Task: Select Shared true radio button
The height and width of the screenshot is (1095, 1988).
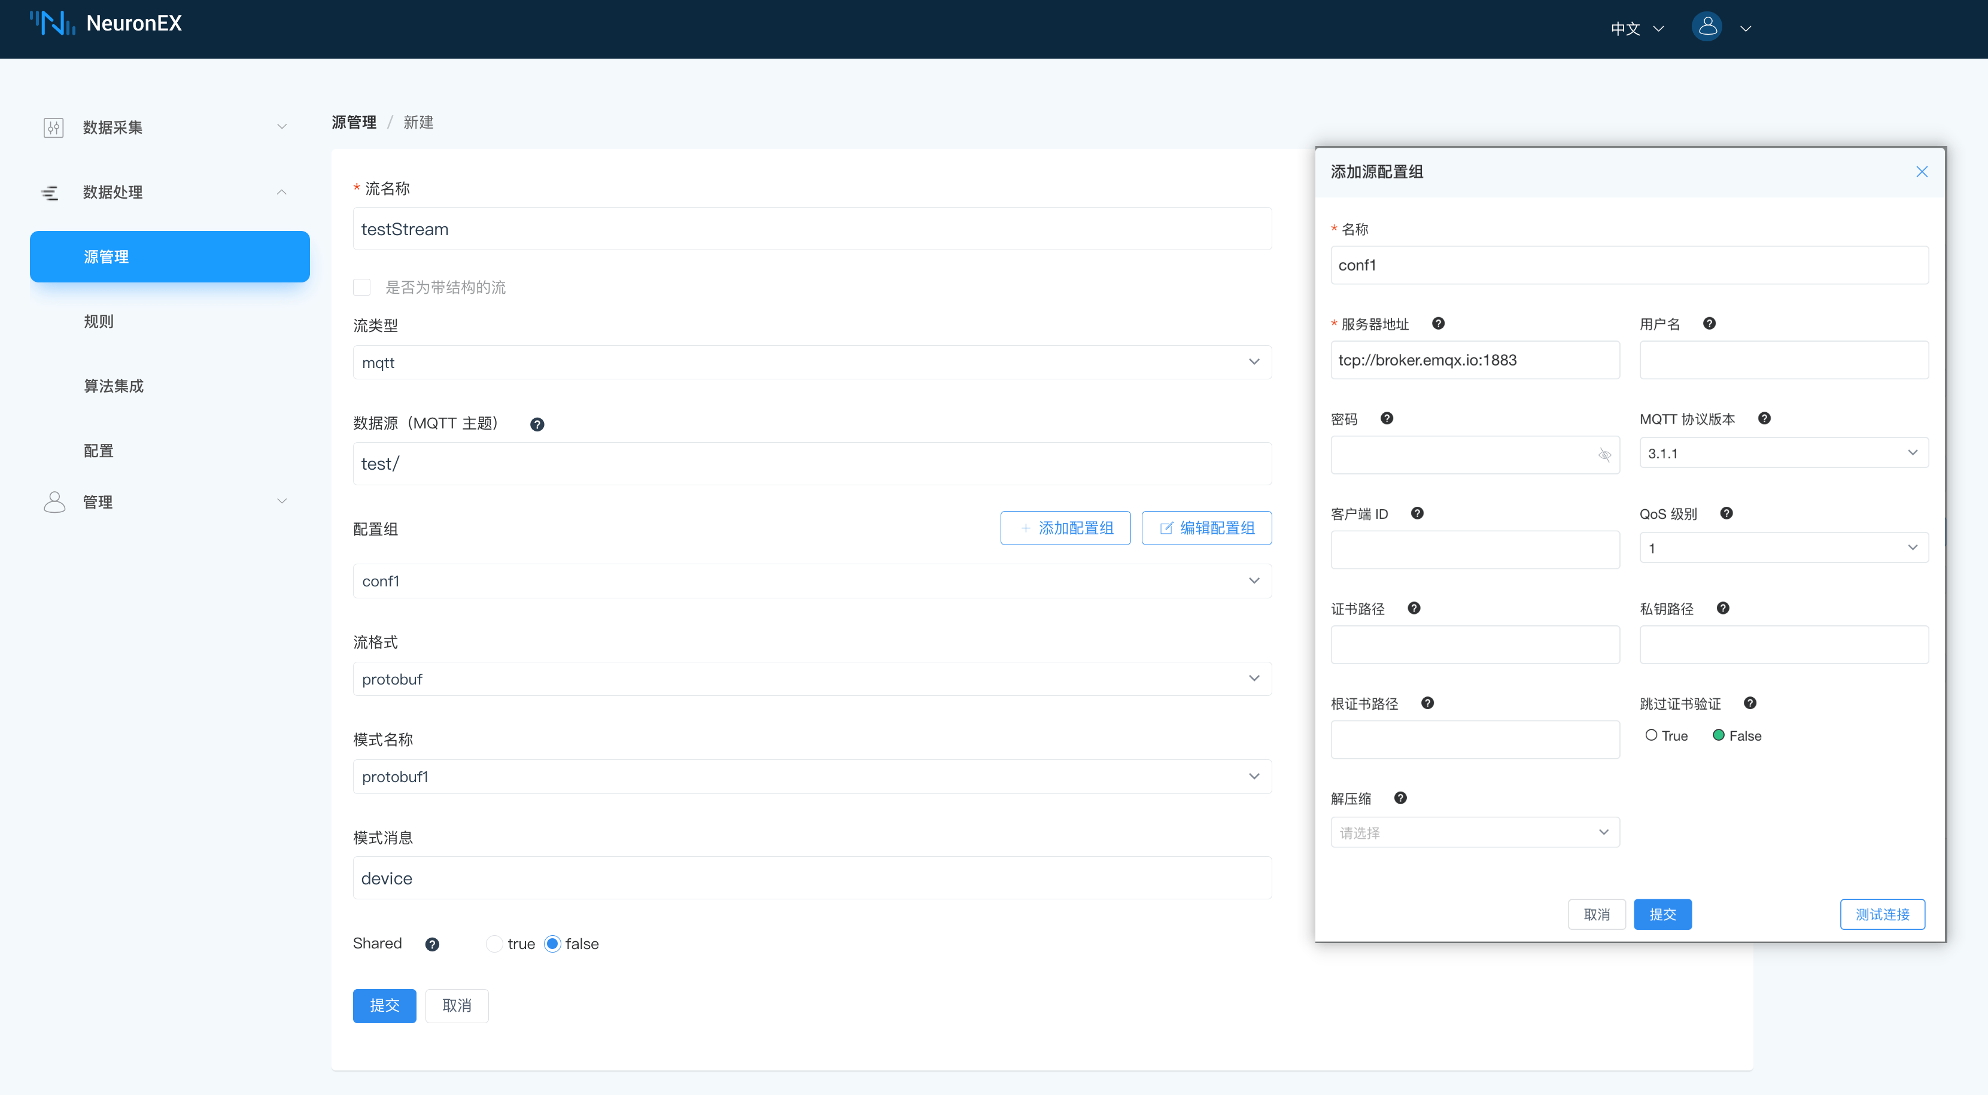Action: pos(495,944)
